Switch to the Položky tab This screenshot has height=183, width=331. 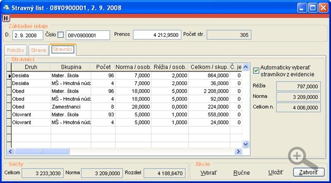coord(16,51)
